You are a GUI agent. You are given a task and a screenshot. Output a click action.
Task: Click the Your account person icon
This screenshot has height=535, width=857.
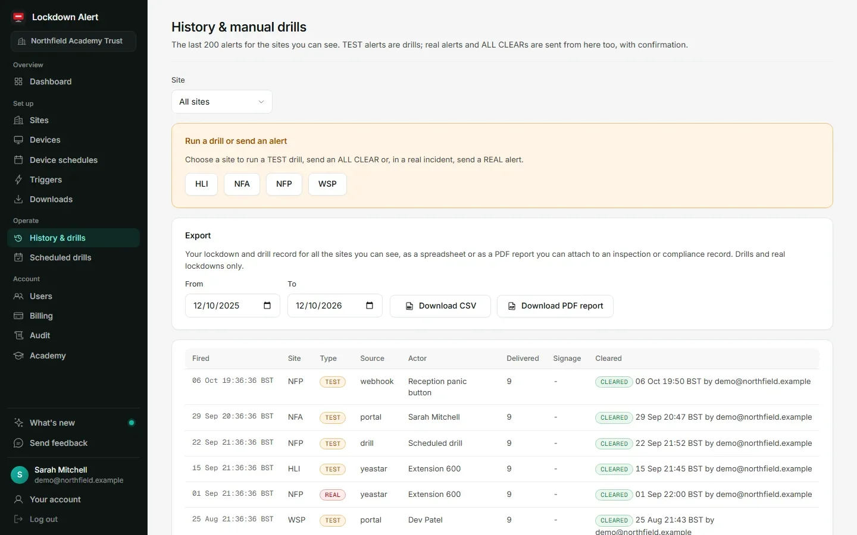(18, 499)
